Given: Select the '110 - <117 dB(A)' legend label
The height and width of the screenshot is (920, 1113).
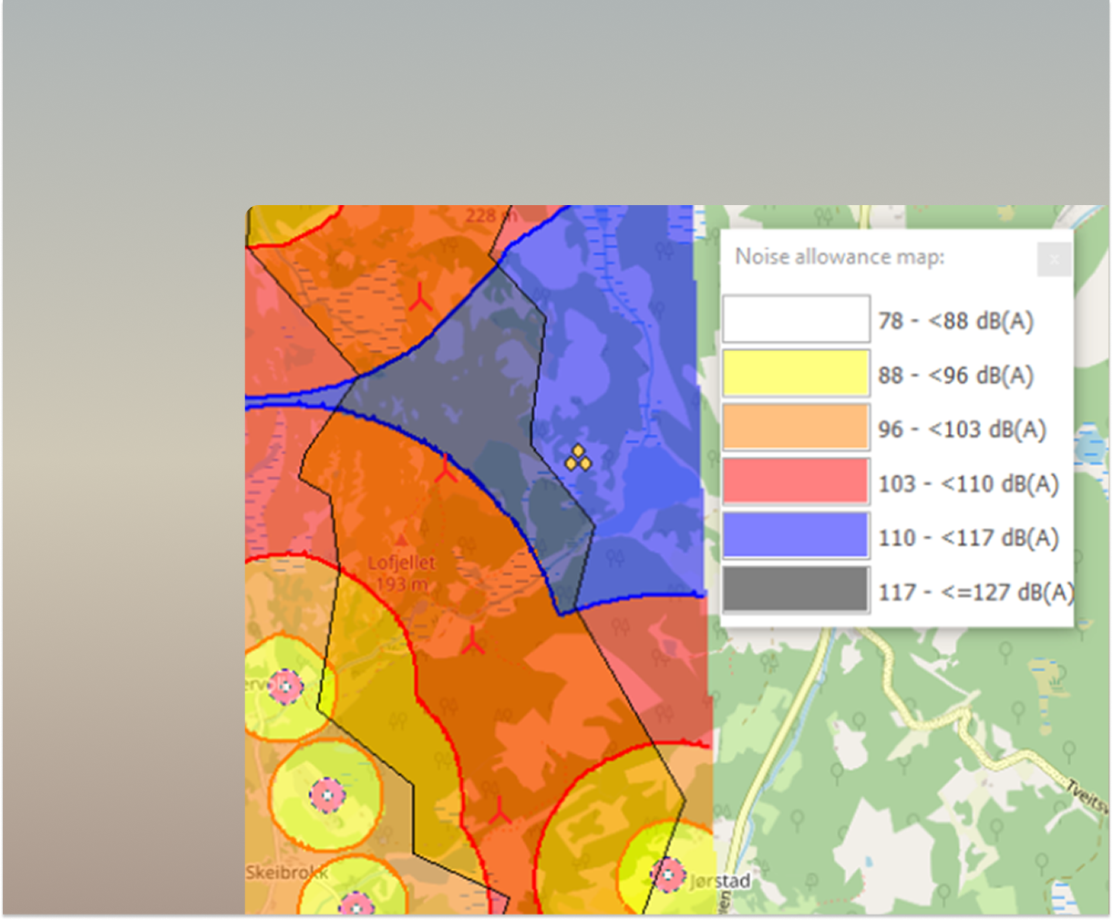Looking at the screenshot, I should [x=969, y=538].
